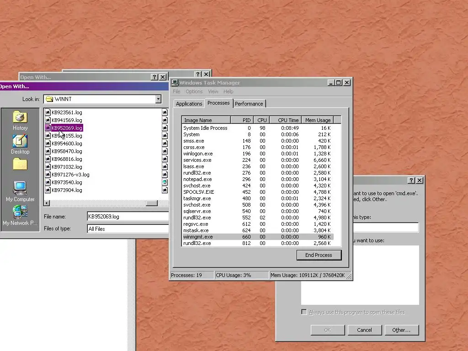Click the help button on grey Open With title bar
468x351 pixels.
154,77
